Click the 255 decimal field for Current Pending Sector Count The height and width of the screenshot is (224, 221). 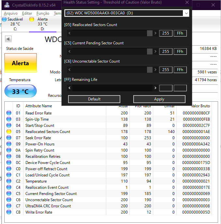pos(166,52)
